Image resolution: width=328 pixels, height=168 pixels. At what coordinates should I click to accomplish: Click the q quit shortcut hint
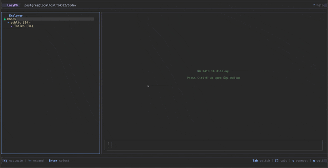(x=318, y=161)
